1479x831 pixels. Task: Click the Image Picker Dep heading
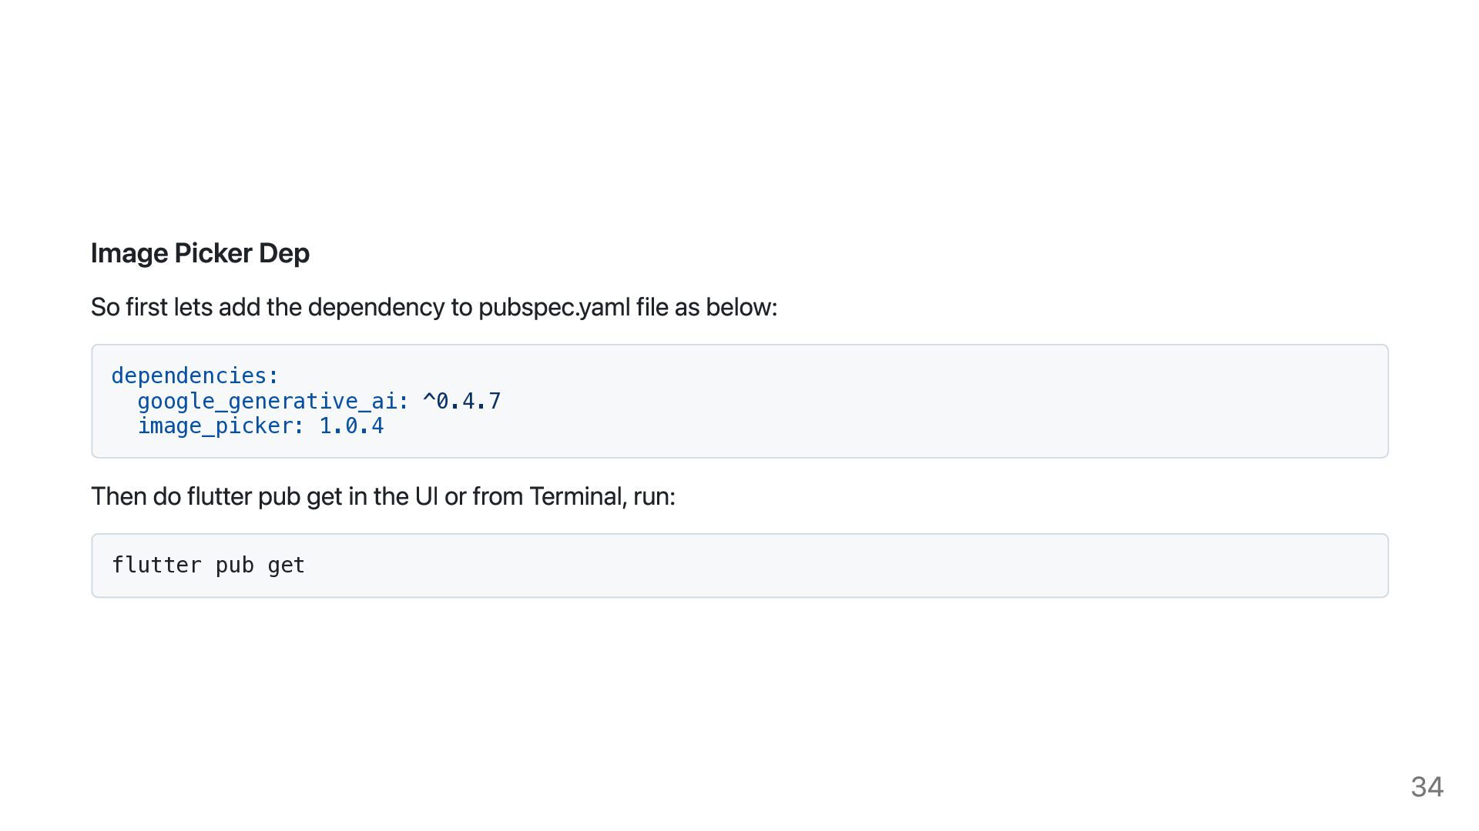(200, 254)
